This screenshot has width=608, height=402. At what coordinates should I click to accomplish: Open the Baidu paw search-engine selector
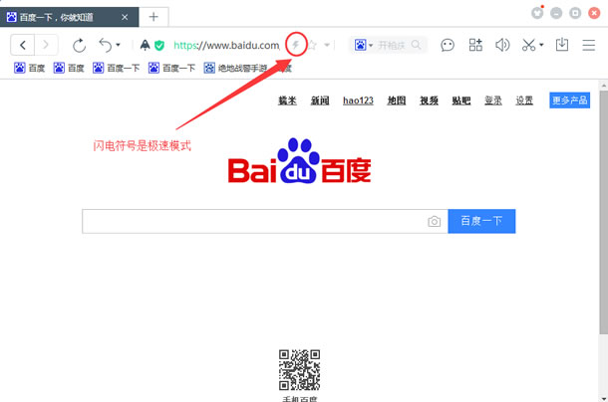(x=364, y=45)
